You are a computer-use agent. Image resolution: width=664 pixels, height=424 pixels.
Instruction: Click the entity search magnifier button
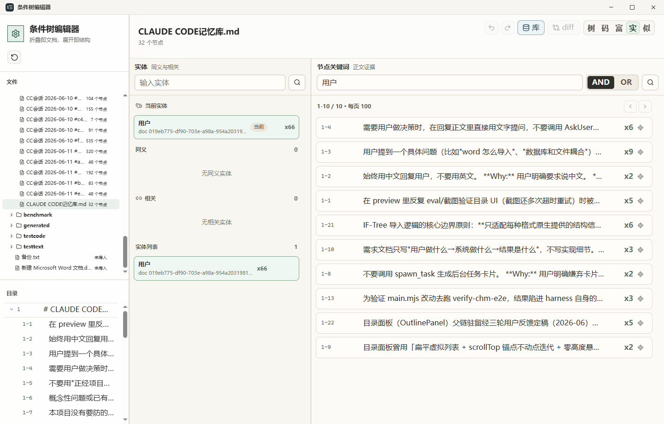[x=297, y=82]
